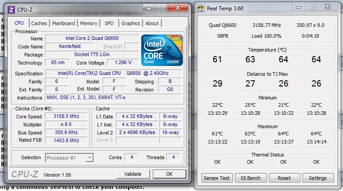Click the disabled maximize button in Real Temp
Viewport: 343px width, 191px height.
click(311, 7)
